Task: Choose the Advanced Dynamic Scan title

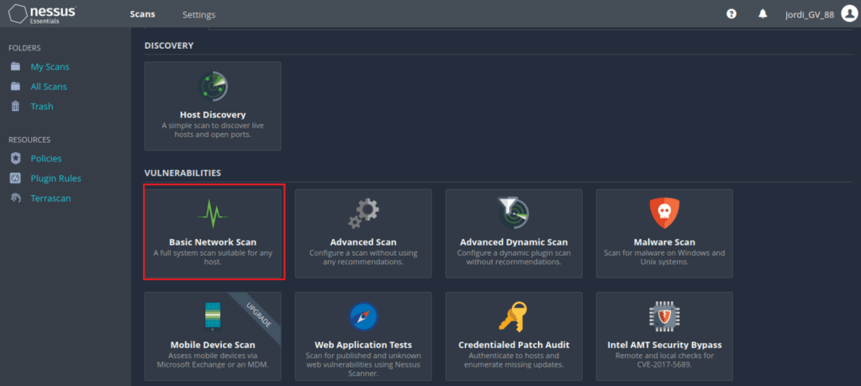Action: [514, 242]
